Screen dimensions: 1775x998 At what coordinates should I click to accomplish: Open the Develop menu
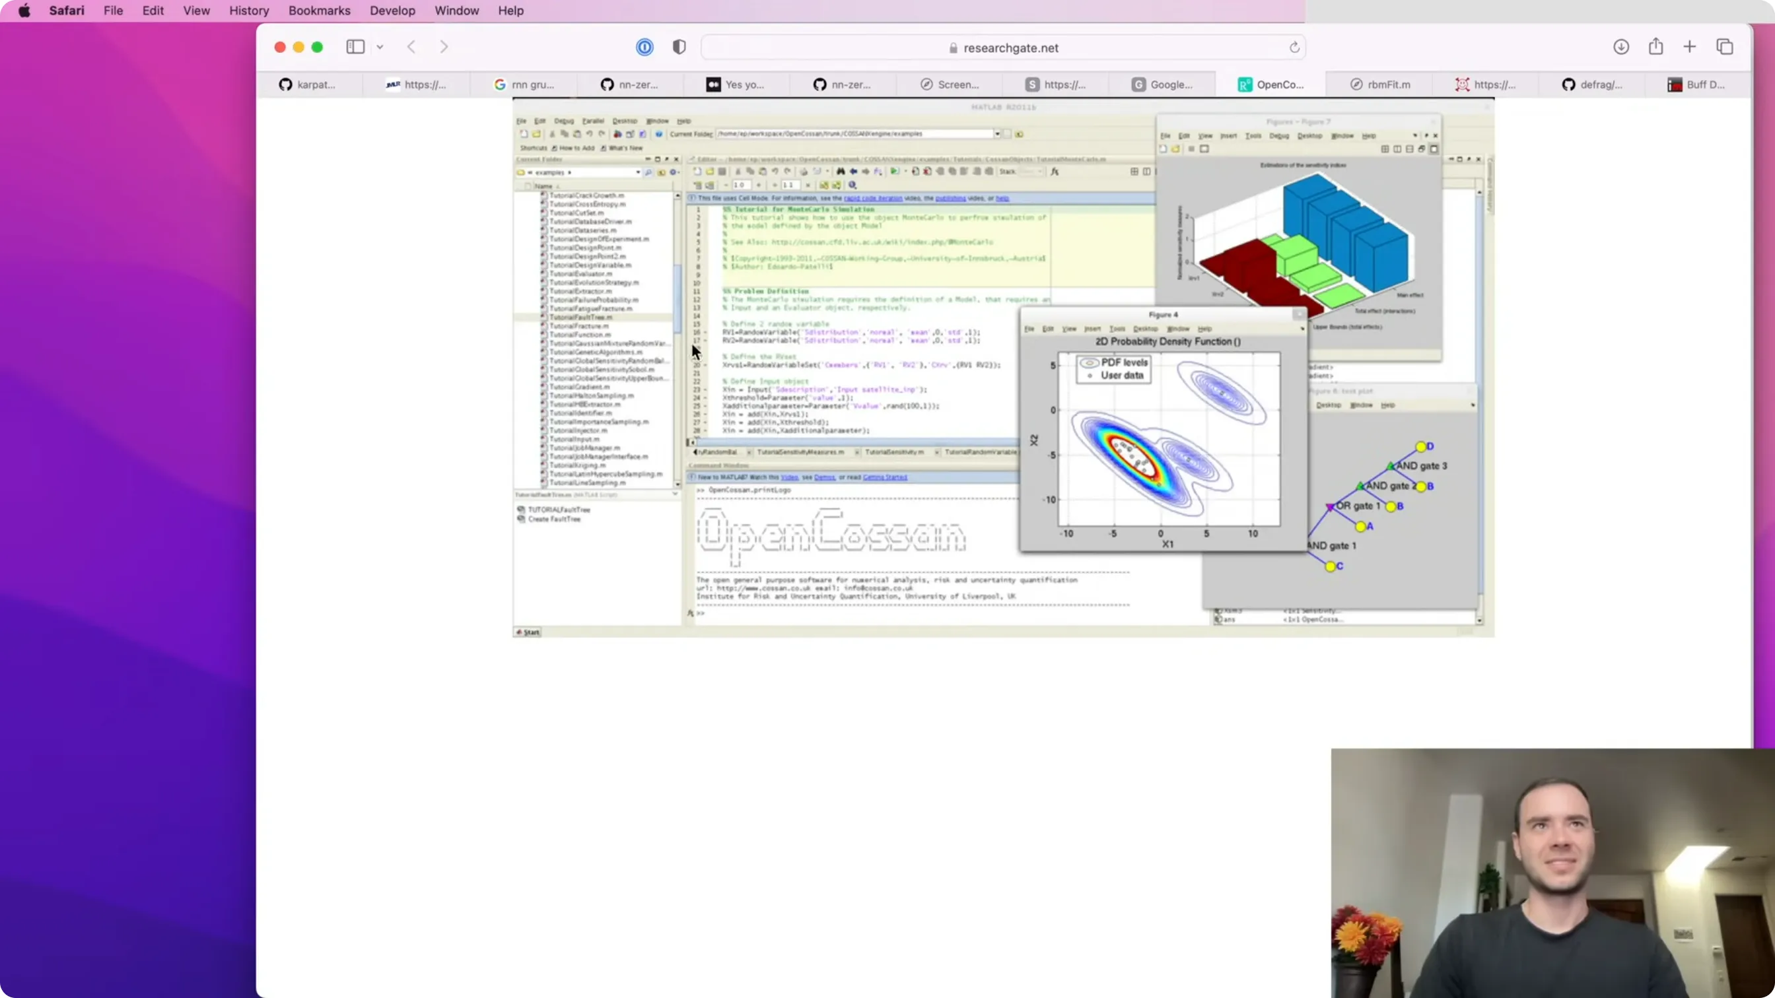click(392, 11)
